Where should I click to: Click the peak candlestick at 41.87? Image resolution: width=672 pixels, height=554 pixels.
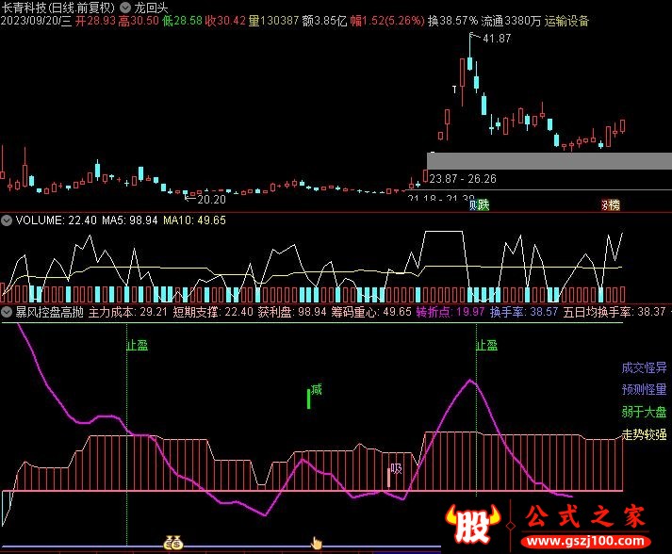469,54
